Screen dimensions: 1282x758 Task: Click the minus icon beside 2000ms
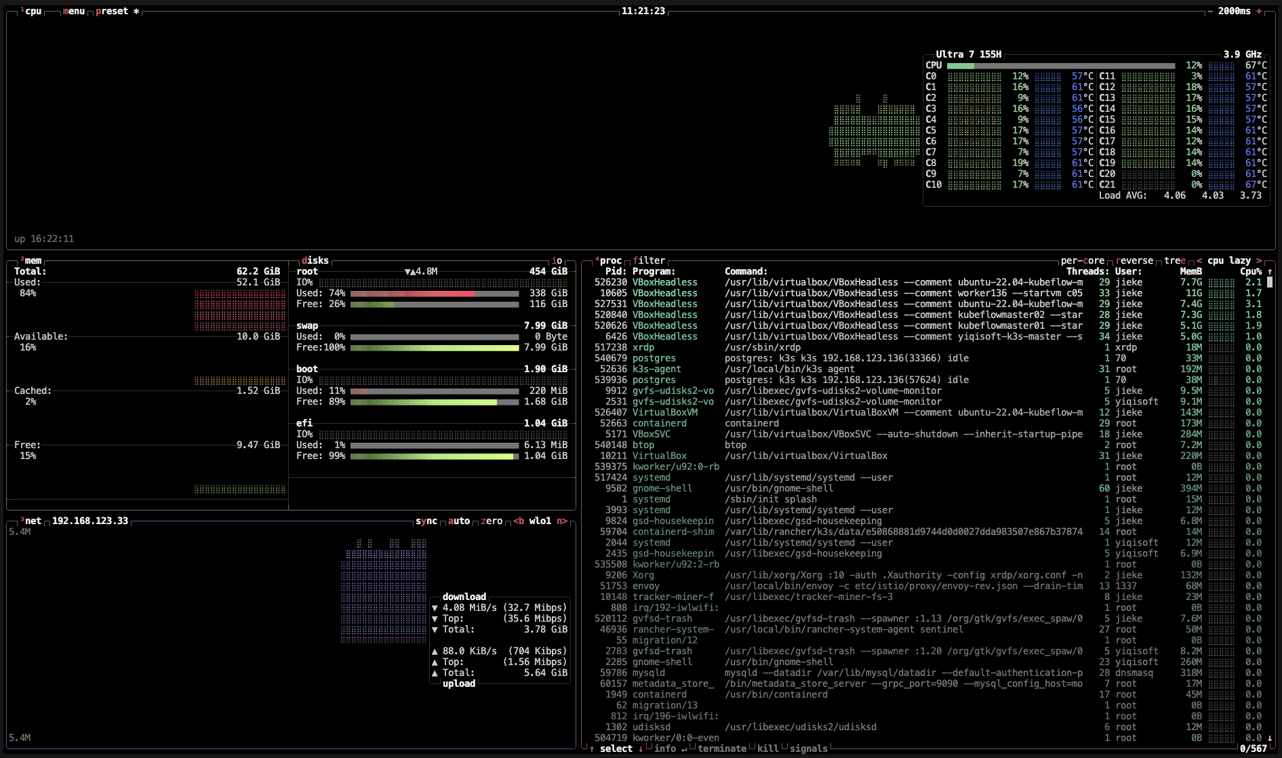pyautogui.click(x=1210, y=11)
